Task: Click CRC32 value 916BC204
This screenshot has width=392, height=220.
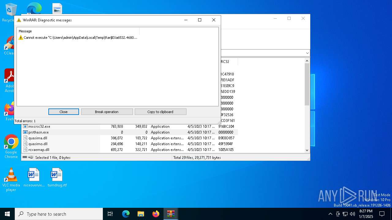Action: (226, 127)
